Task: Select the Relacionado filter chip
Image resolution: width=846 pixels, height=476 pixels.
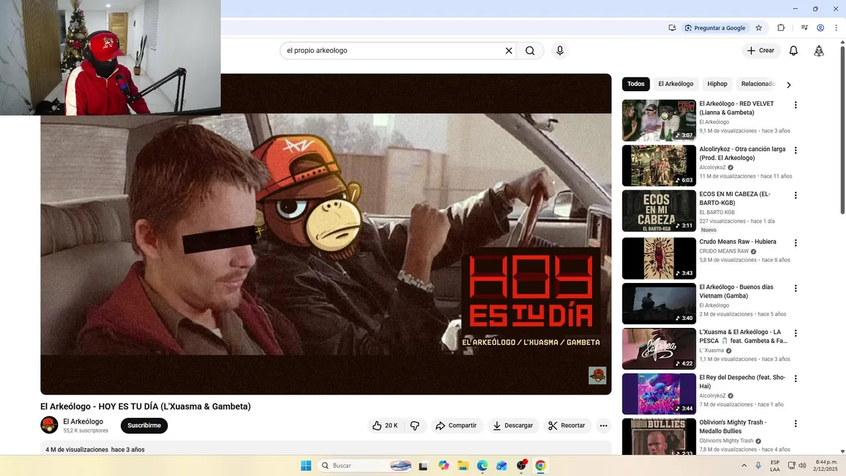Action: pyautogui.click(x=758, y=84)
